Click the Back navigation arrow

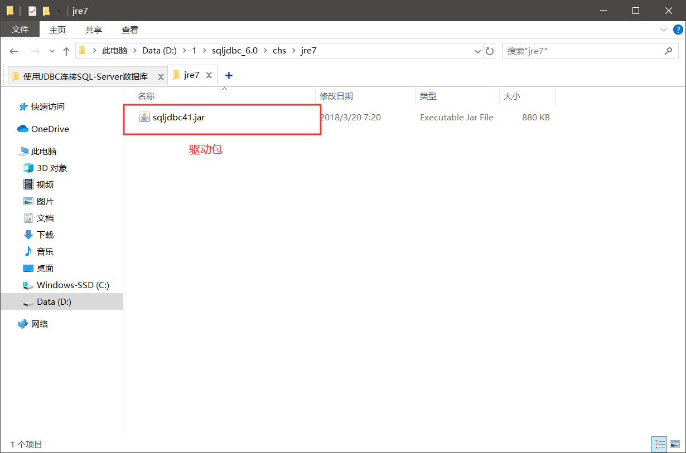pyautogui.click(x=14, y=51)
